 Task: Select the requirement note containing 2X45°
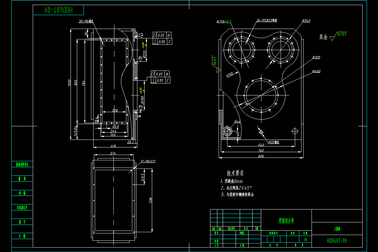236,187
